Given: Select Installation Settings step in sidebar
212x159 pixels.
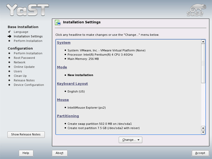Looking at the screenshot, I should point(28,36).
